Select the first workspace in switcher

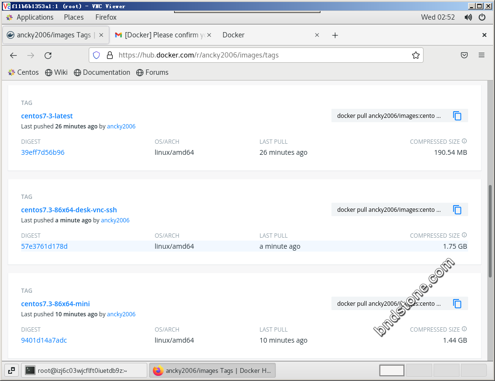pos(392,370)
